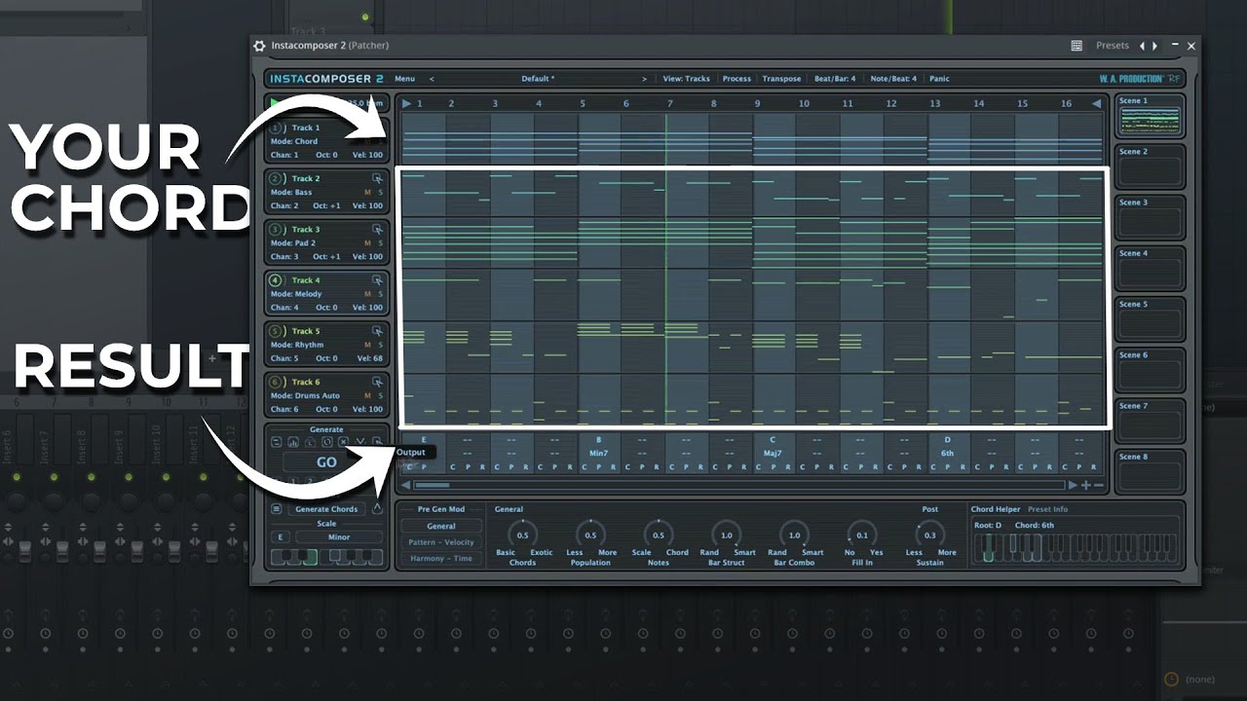
Task: Open the Note/Beat: 4 setting
Action: point(893,79)
